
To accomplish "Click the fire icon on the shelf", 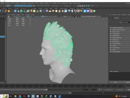I will (x=9, y=11).
